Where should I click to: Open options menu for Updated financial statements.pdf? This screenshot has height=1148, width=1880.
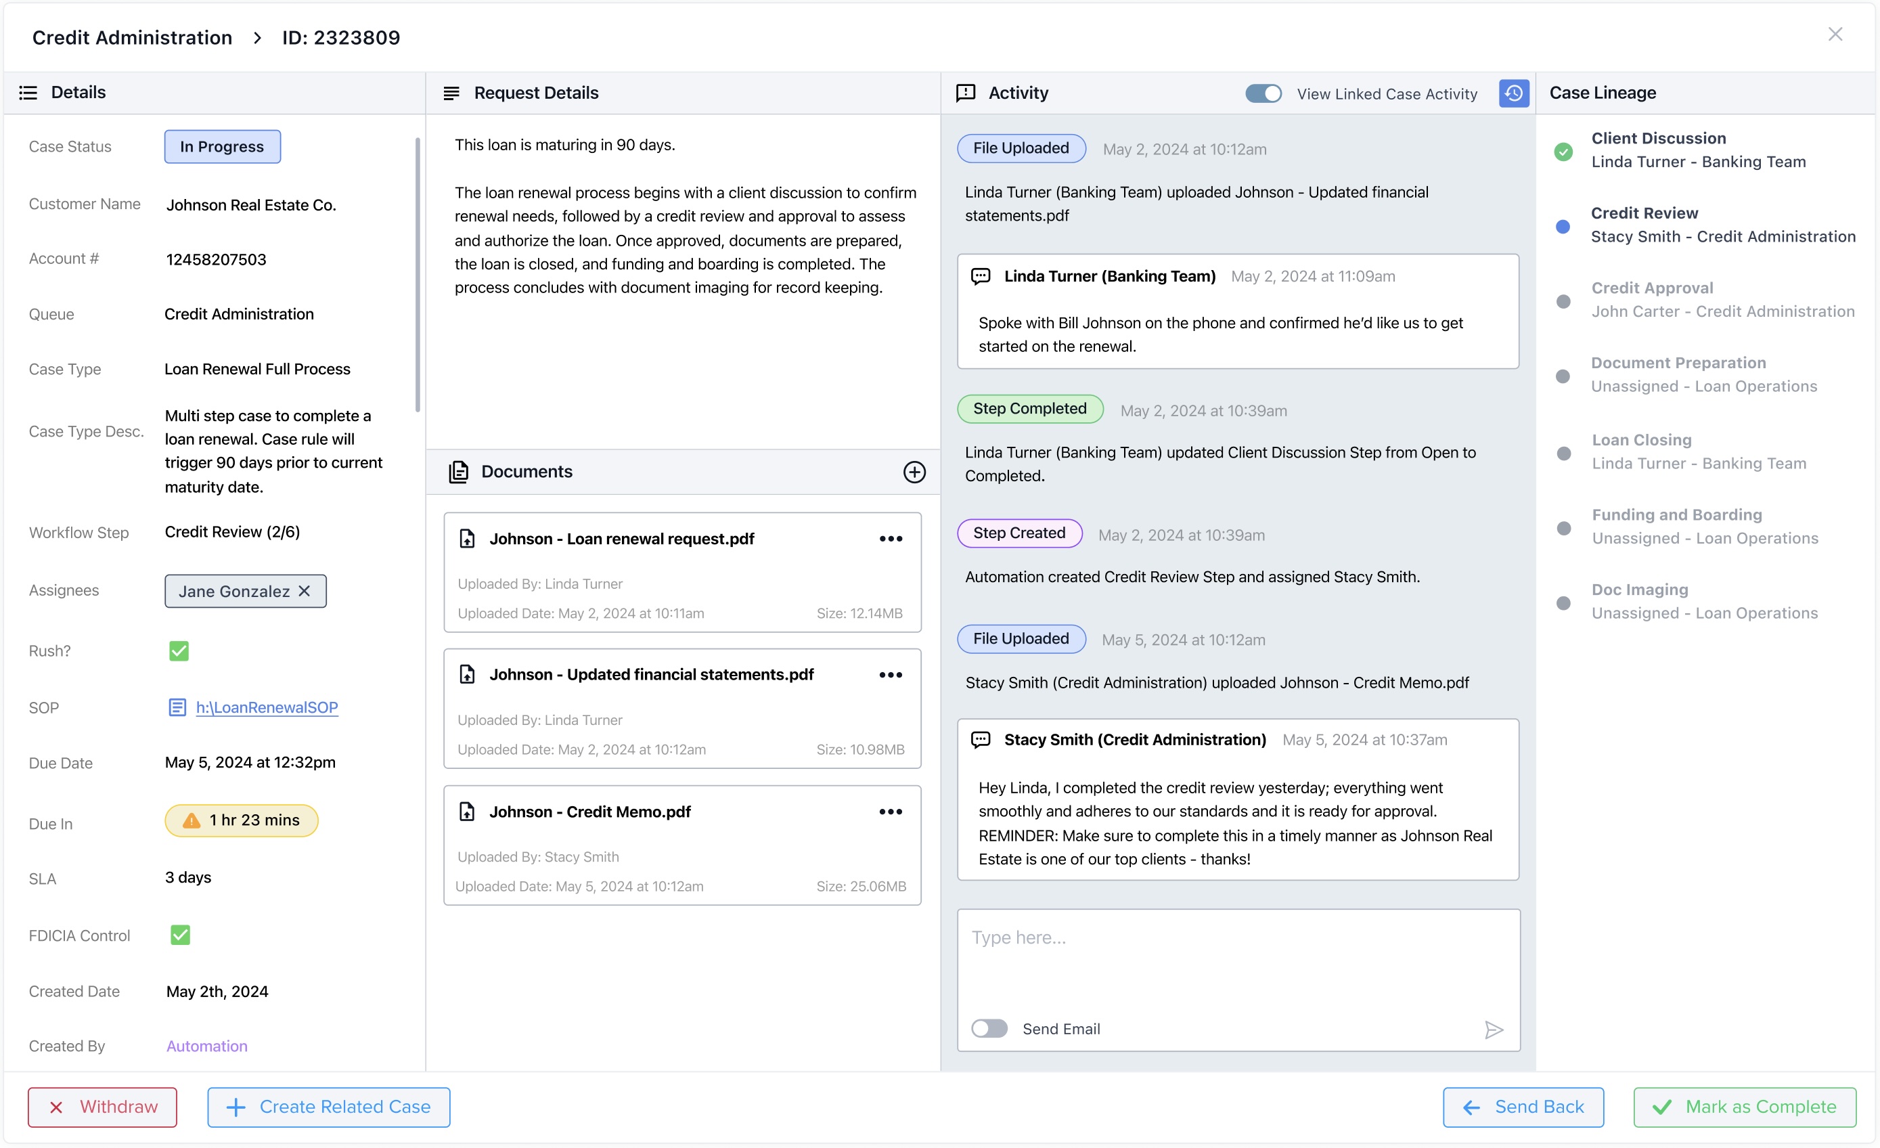(890, 675)
